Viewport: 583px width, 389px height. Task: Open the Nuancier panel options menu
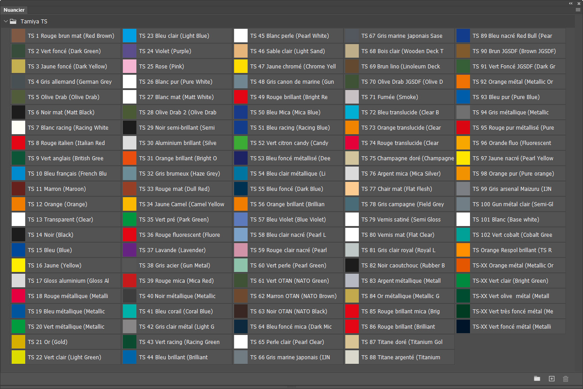pyautogui.click(x=578, y=9)
